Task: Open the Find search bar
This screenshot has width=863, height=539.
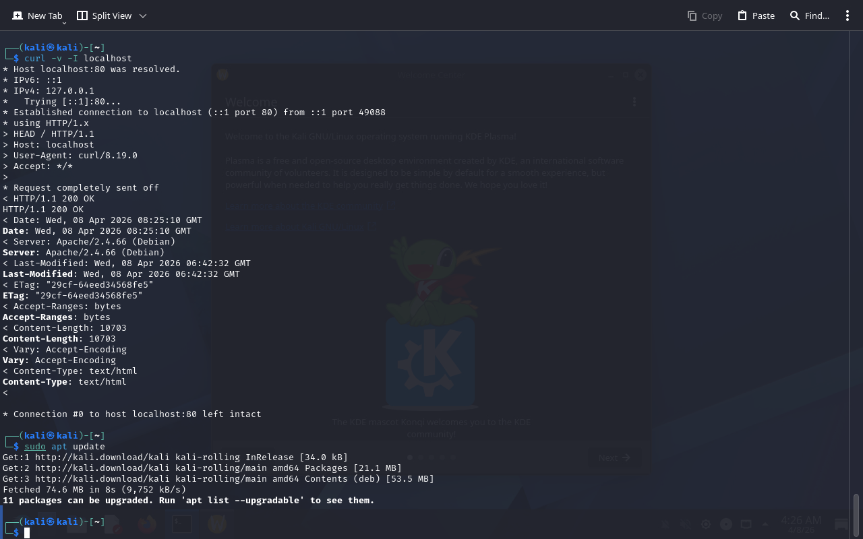Action: 809,15
